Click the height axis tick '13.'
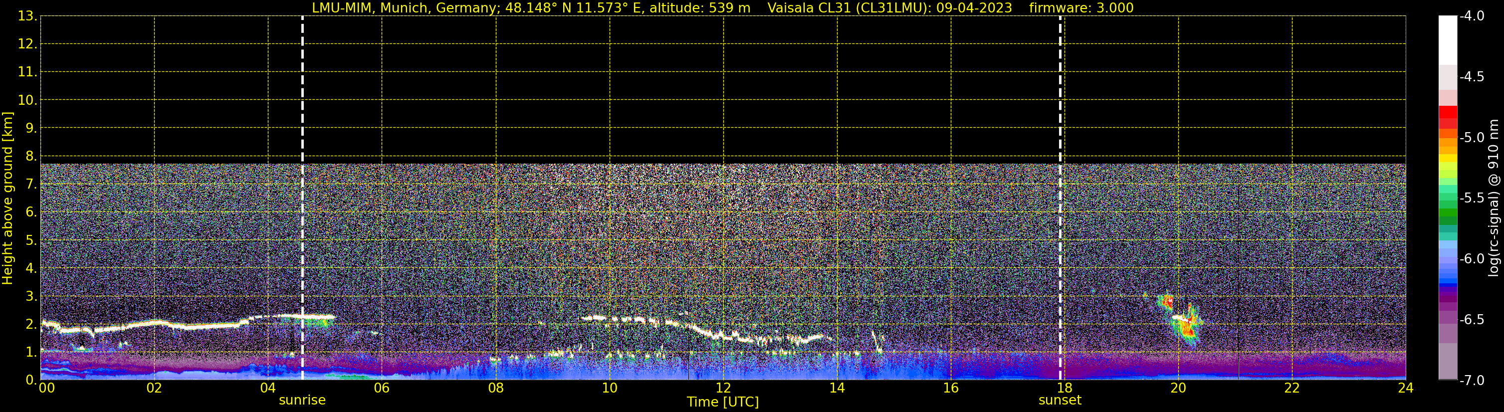The image size is (1504, 412). 27,16
